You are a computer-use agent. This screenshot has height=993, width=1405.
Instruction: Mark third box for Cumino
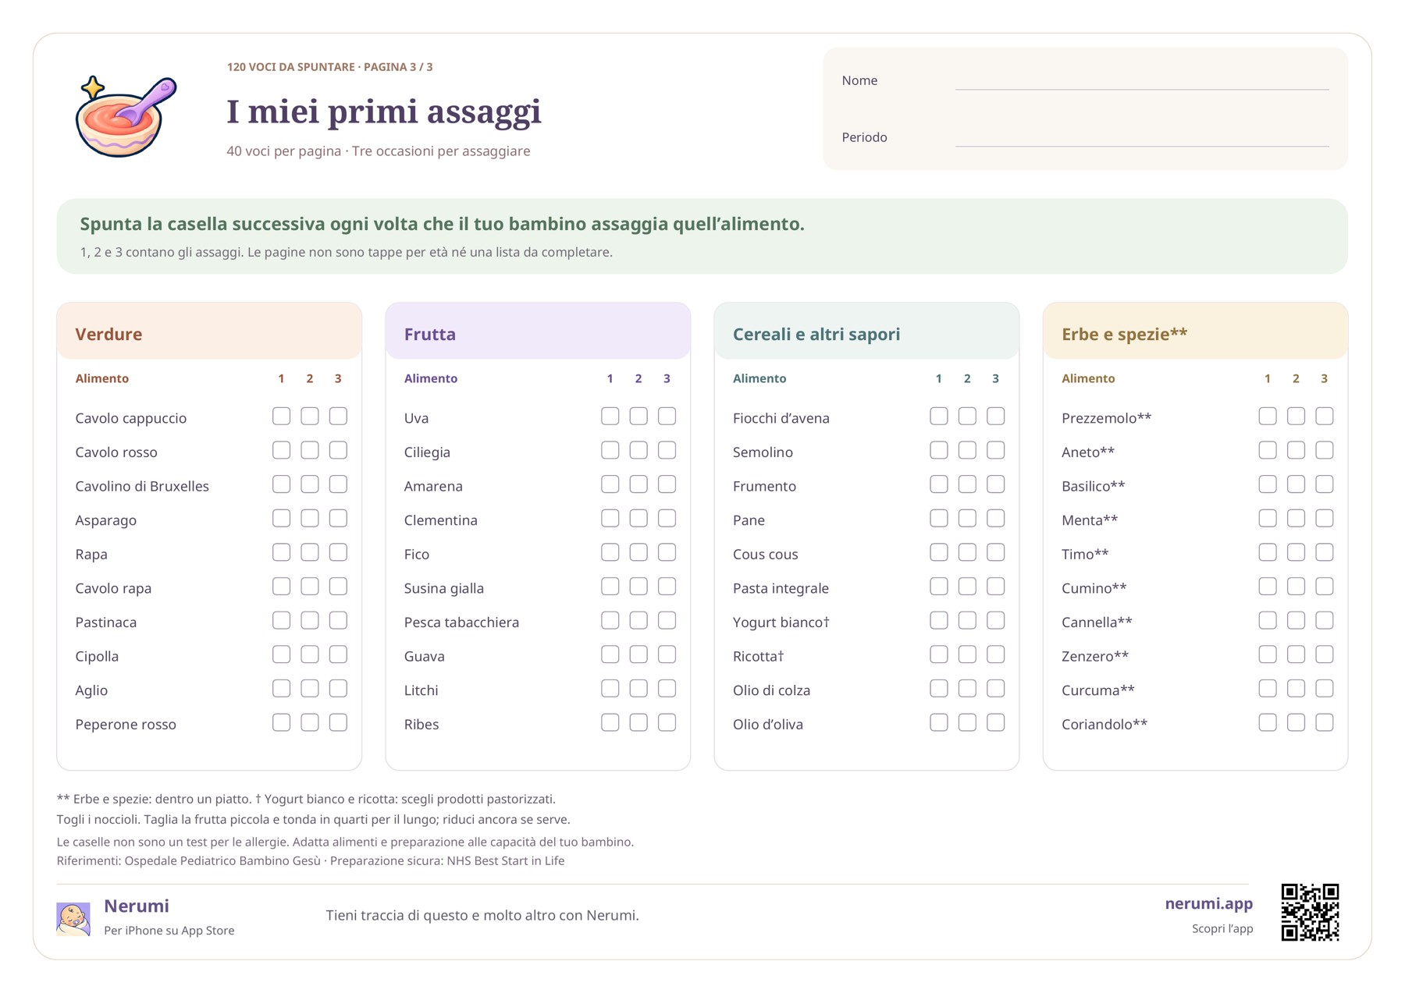click(x=1325, y=587)
